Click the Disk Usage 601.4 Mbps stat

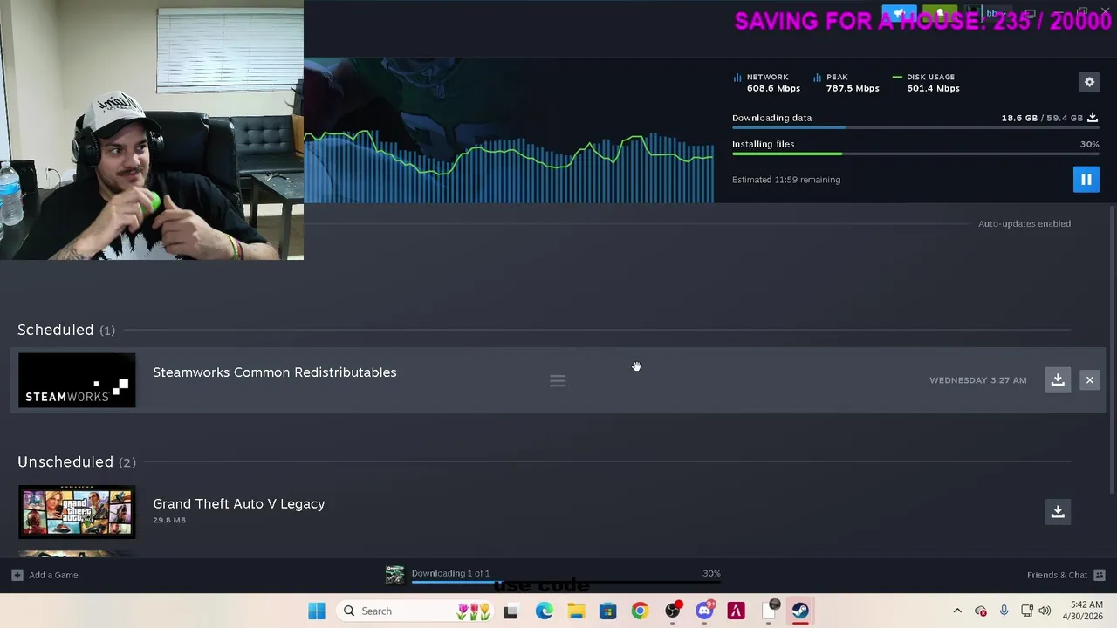click(x=926, y=83)
